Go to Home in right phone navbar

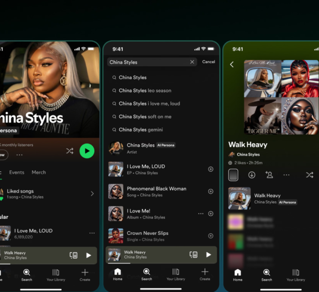[x=238, y=275]
